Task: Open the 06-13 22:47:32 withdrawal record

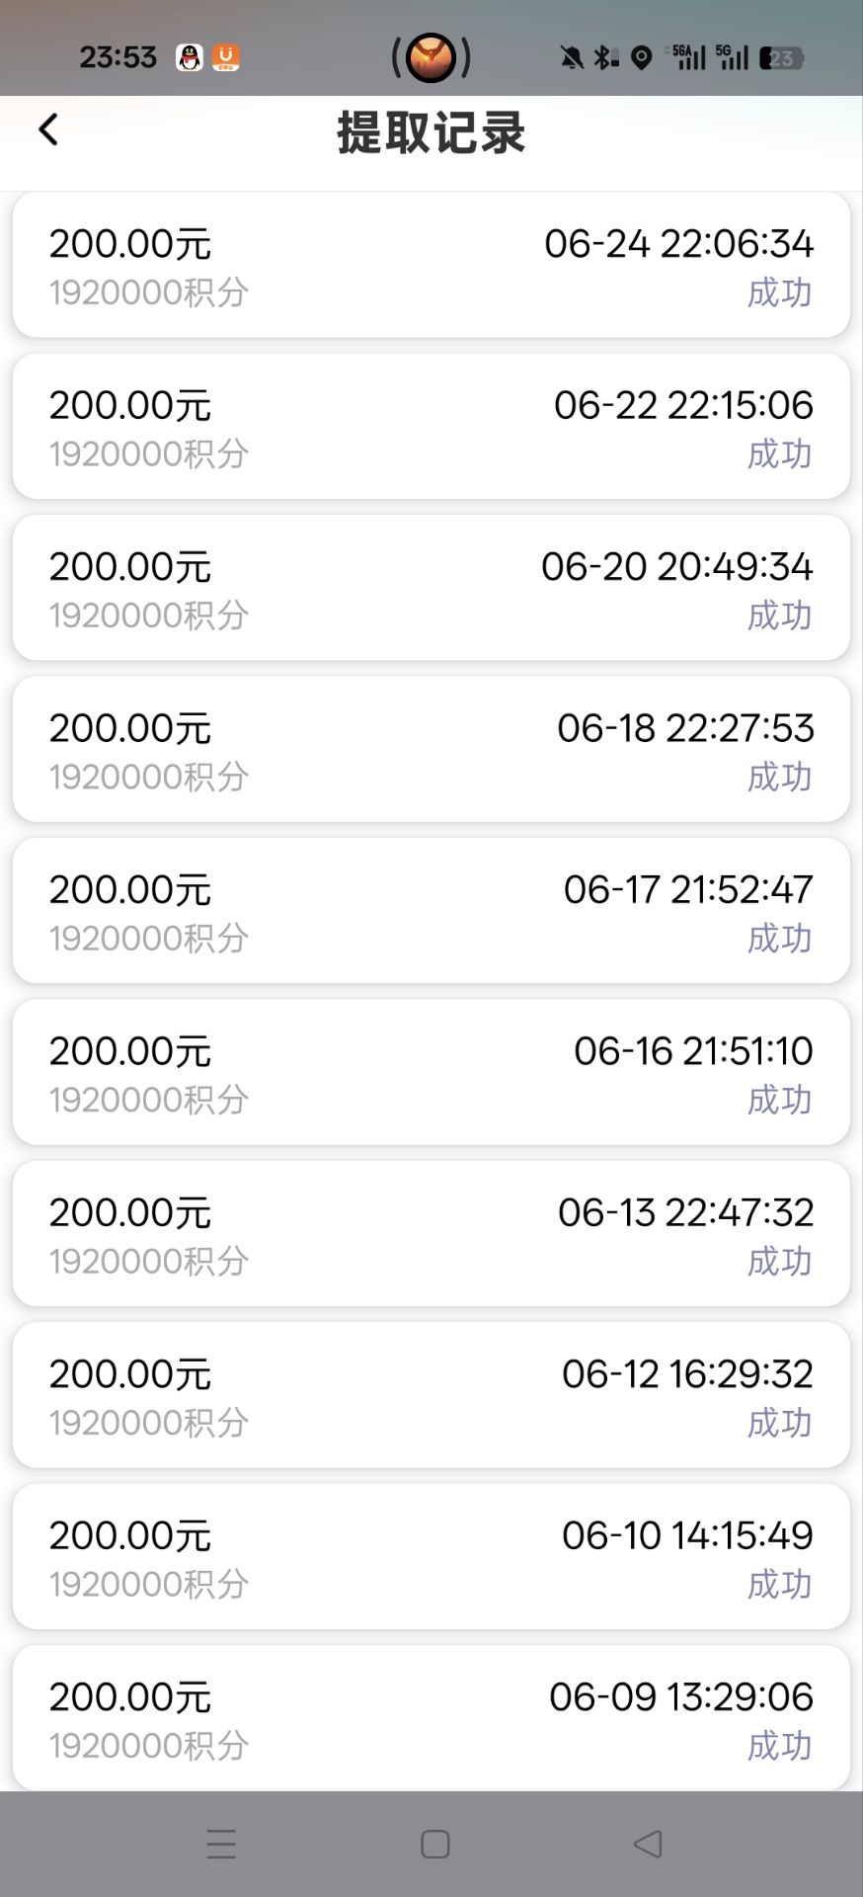Action: pos(431,1233)
